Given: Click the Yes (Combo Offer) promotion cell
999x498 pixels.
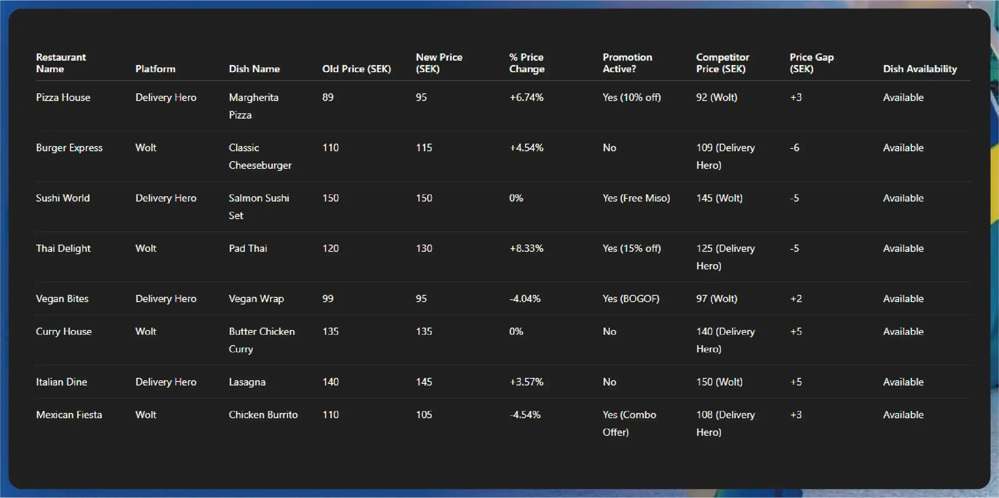Looking at the screenshot, I should pos(629,423).
